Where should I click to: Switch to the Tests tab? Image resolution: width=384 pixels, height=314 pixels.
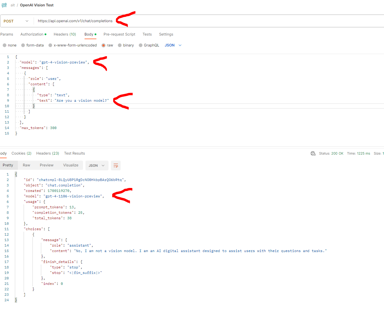click(147, 34)
